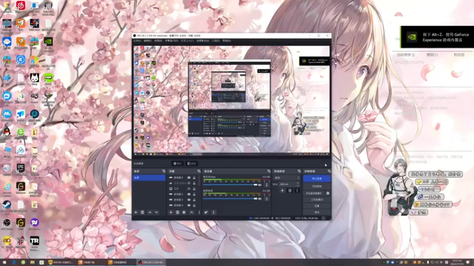Viewport: 474px width, 266px height.
Task: Open the 场景集合 (Scene Collection) menu
Action: click(203, 41)
